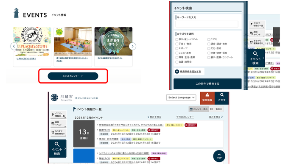The width and height of the screenshot is (297, 167).
Task: Check the 会議・説明会 category checkbox
Action: pyautogui.click(x=177, y=62)
